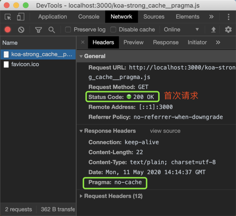236x216 pixels.
Task: Expand Request Headers (12) section
Action: click(x=81, y=196)
